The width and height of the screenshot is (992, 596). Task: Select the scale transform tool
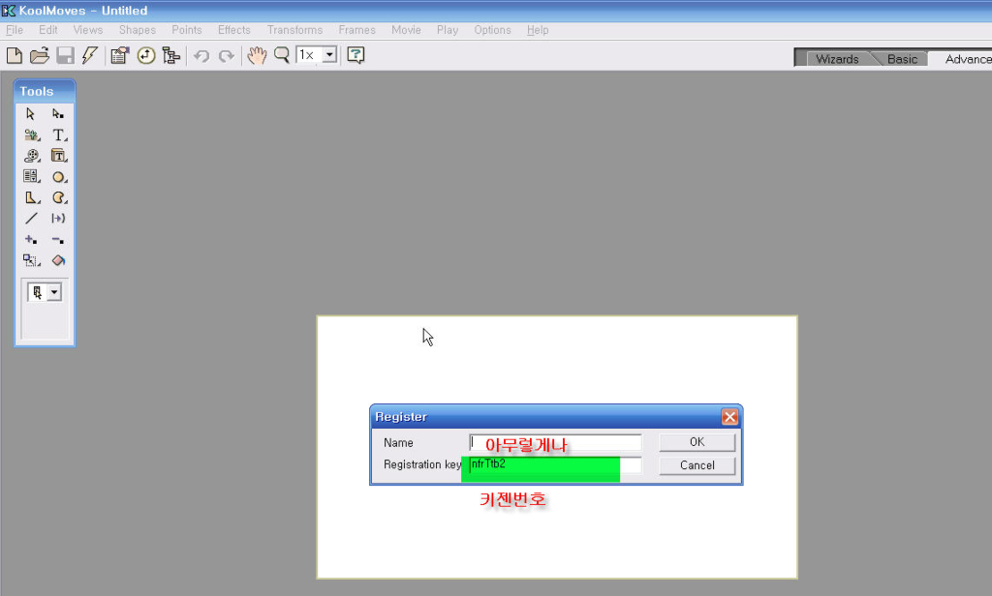pos(32,260)
